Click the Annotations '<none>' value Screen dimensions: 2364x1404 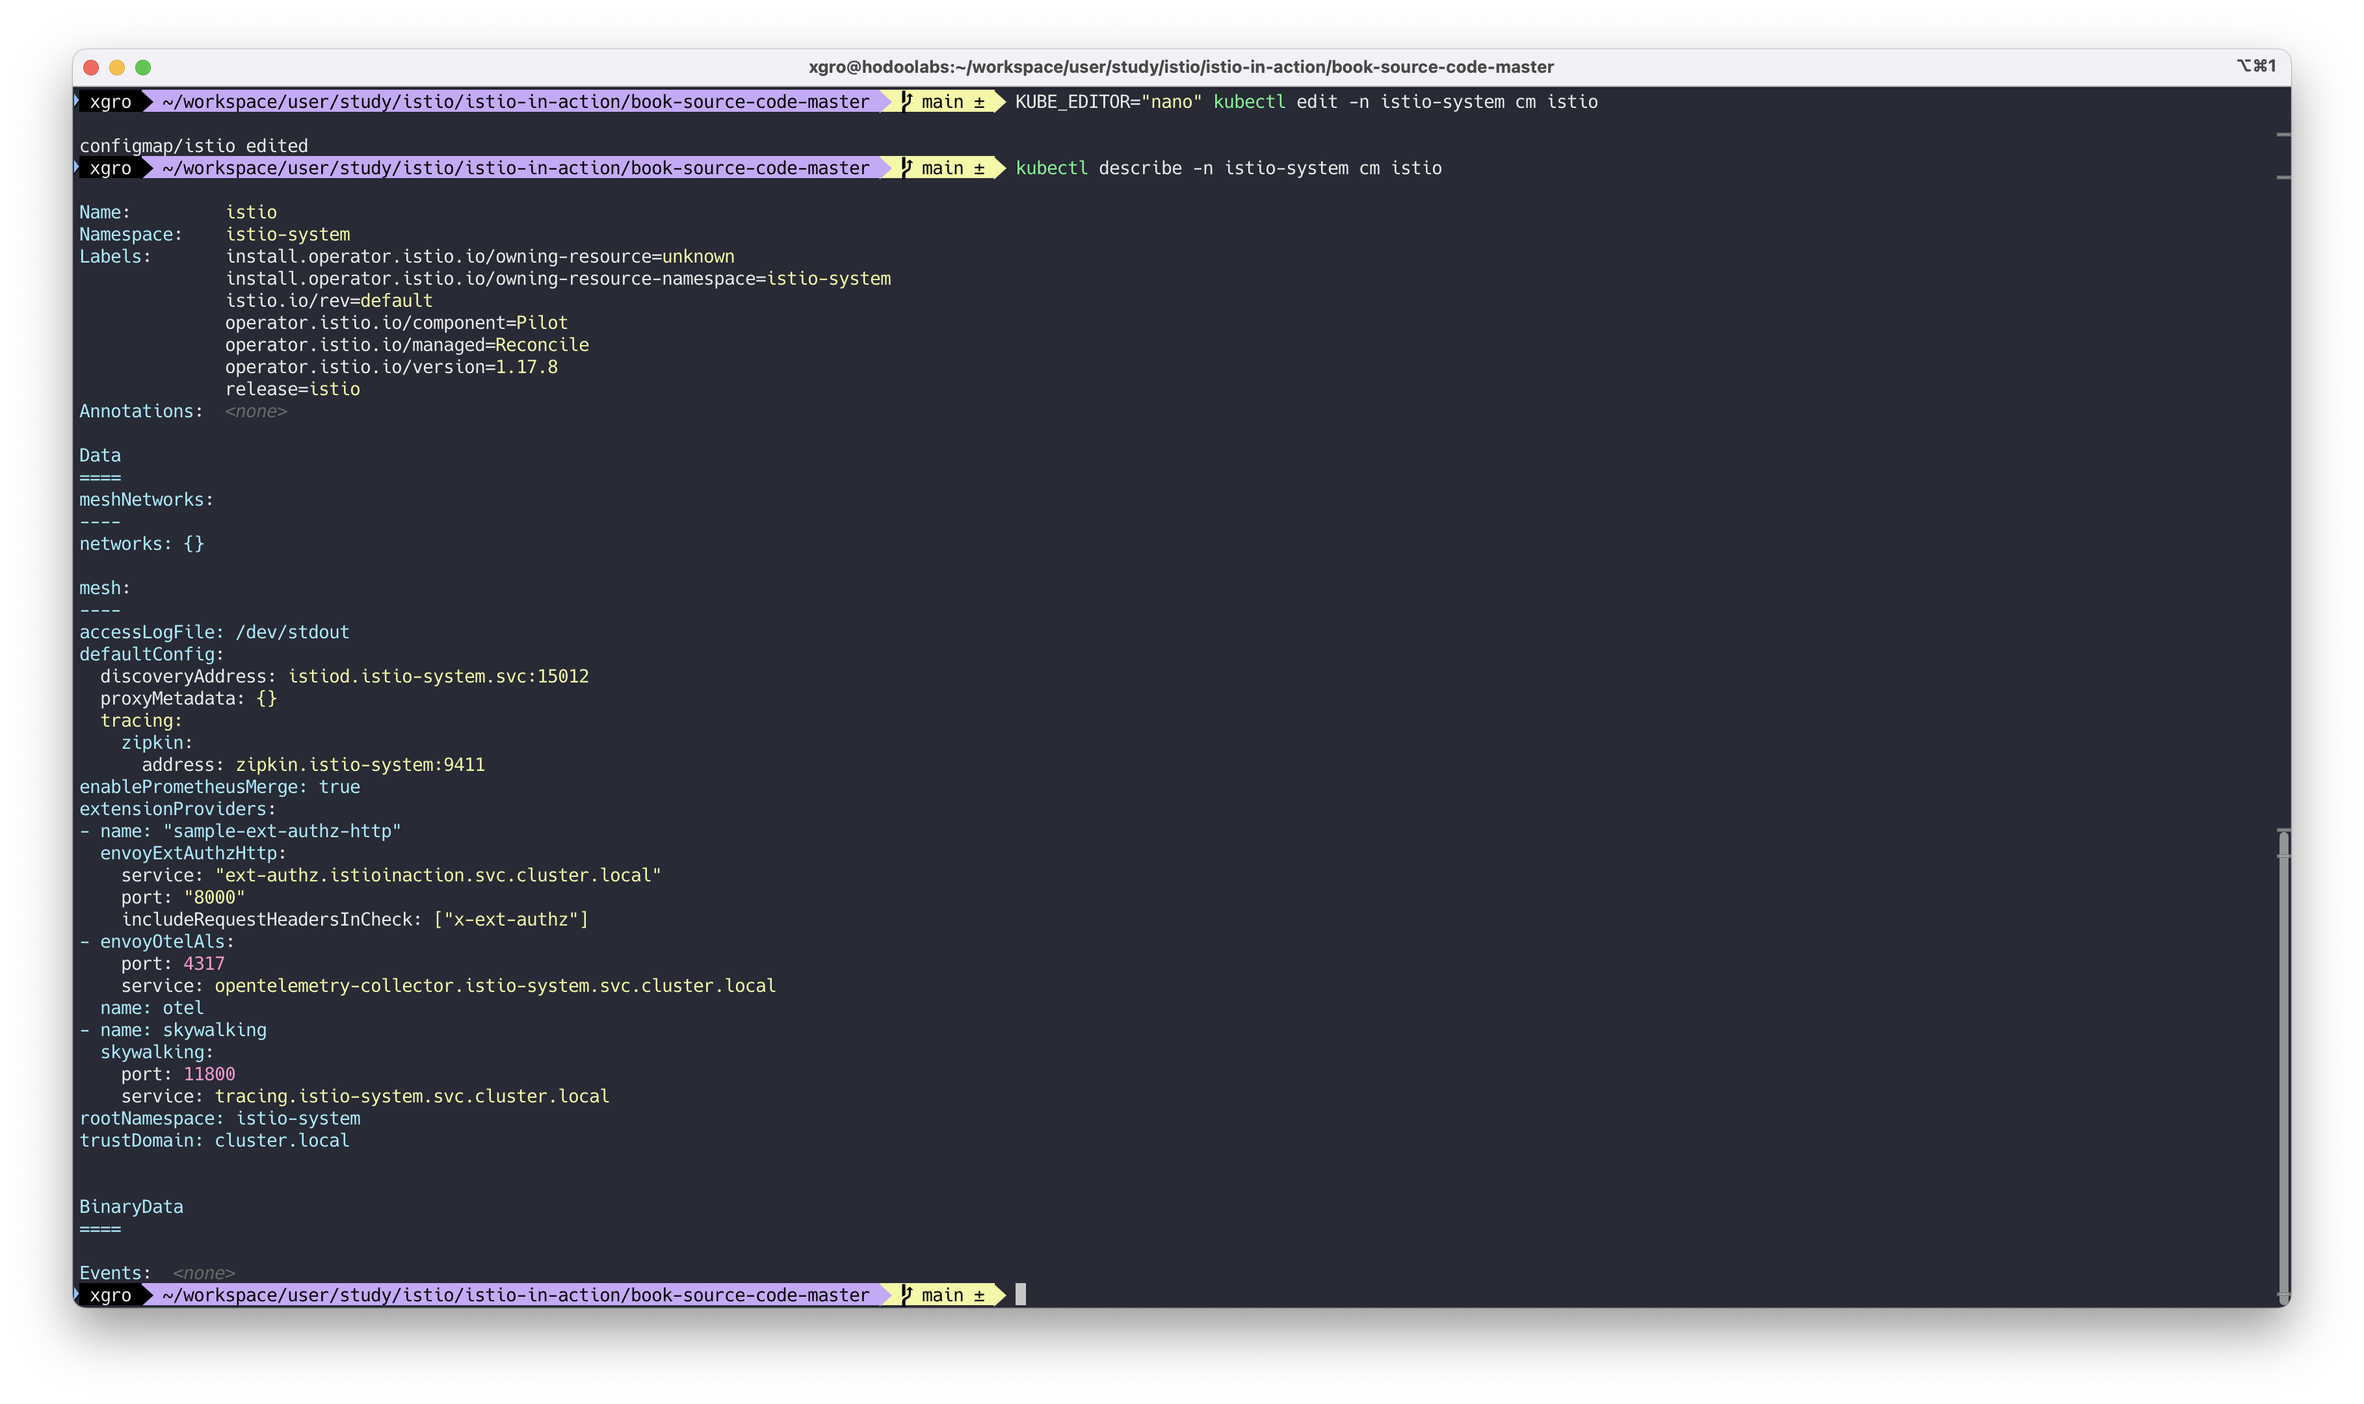coord(256,411)
